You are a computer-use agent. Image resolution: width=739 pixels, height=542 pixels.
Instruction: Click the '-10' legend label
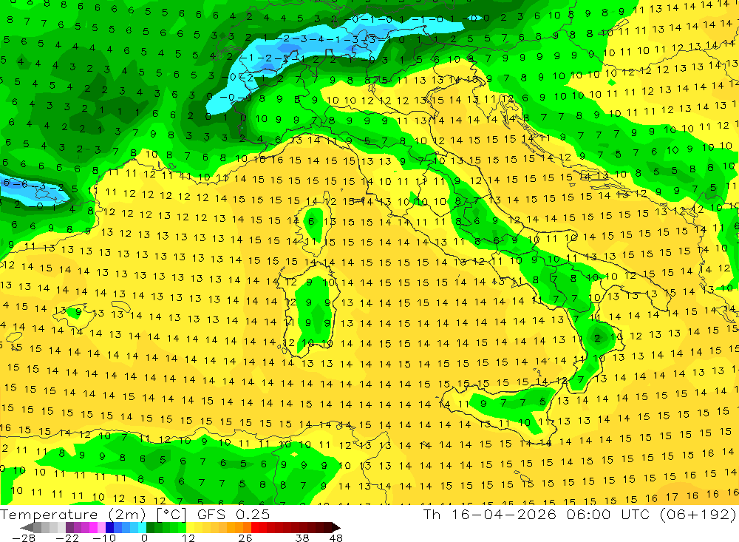tap(104, 538)
